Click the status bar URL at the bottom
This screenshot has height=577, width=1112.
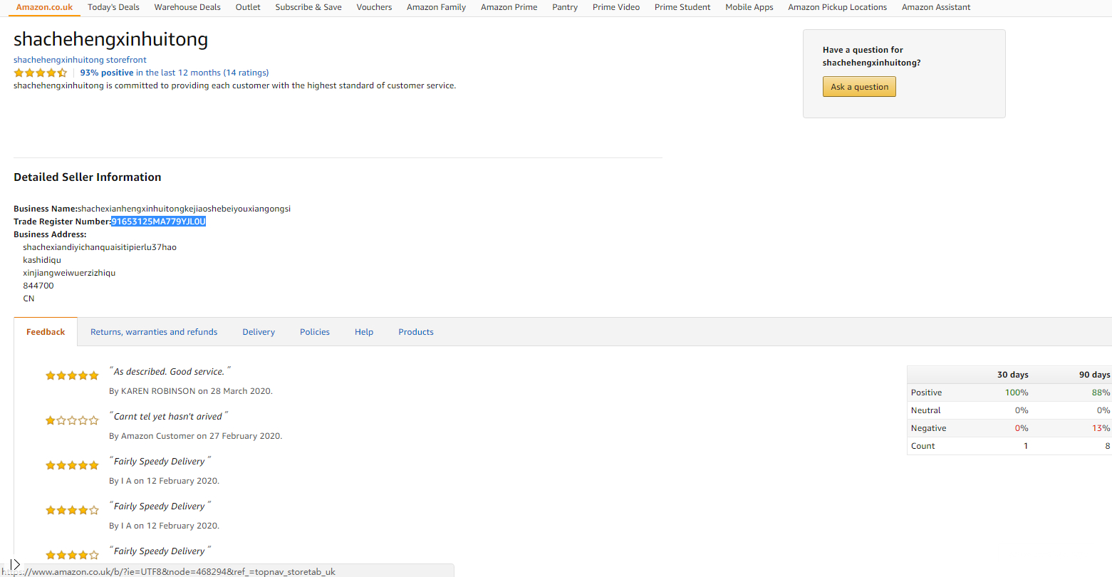pos(168,571)
